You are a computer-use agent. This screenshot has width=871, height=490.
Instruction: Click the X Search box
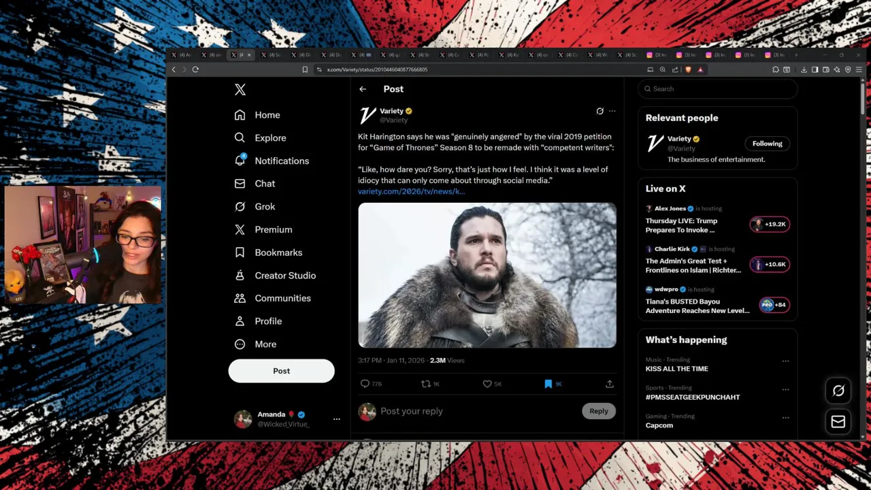coord(718,88)
